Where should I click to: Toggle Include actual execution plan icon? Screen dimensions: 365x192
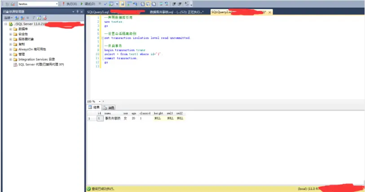[x=129, y=4]
